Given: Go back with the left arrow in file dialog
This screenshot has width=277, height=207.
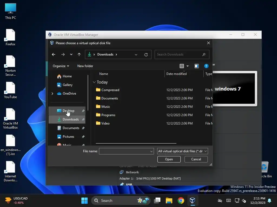Looking at the screenshot, I should [54, 54].
